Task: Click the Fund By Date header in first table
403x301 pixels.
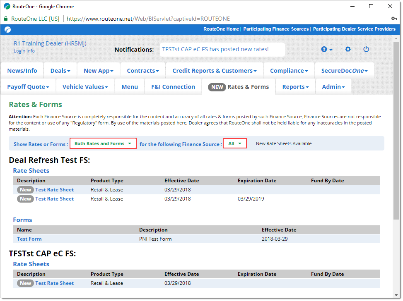Action: pyautogui.click(x=328, y=181)
